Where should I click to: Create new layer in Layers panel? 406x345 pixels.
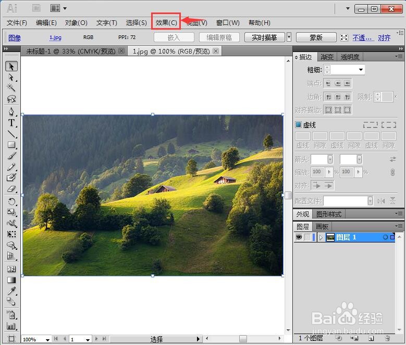point(371,338)
